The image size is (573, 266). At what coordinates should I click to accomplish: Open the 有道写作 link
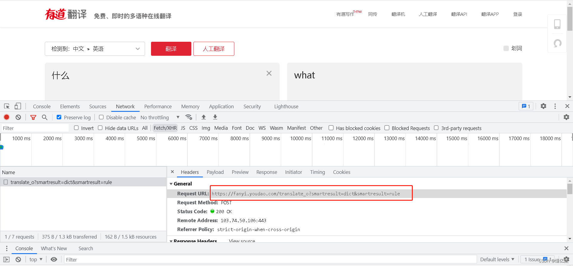coord(345,14)
